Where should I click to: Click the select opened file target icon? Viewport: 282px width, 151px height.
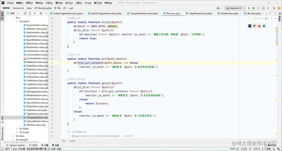pyautogui.click(x=25, y=13)
